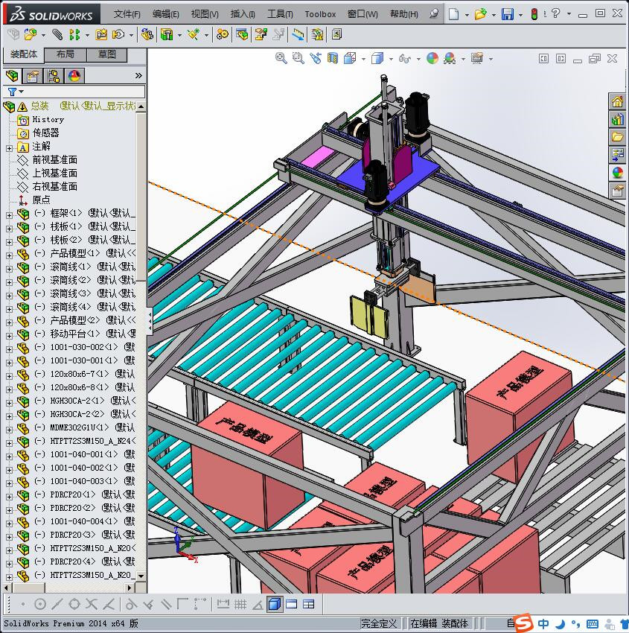The height and width of the screenshot is (633, 629).
Task: Open the 文件(F) menu
Action: 127,14
